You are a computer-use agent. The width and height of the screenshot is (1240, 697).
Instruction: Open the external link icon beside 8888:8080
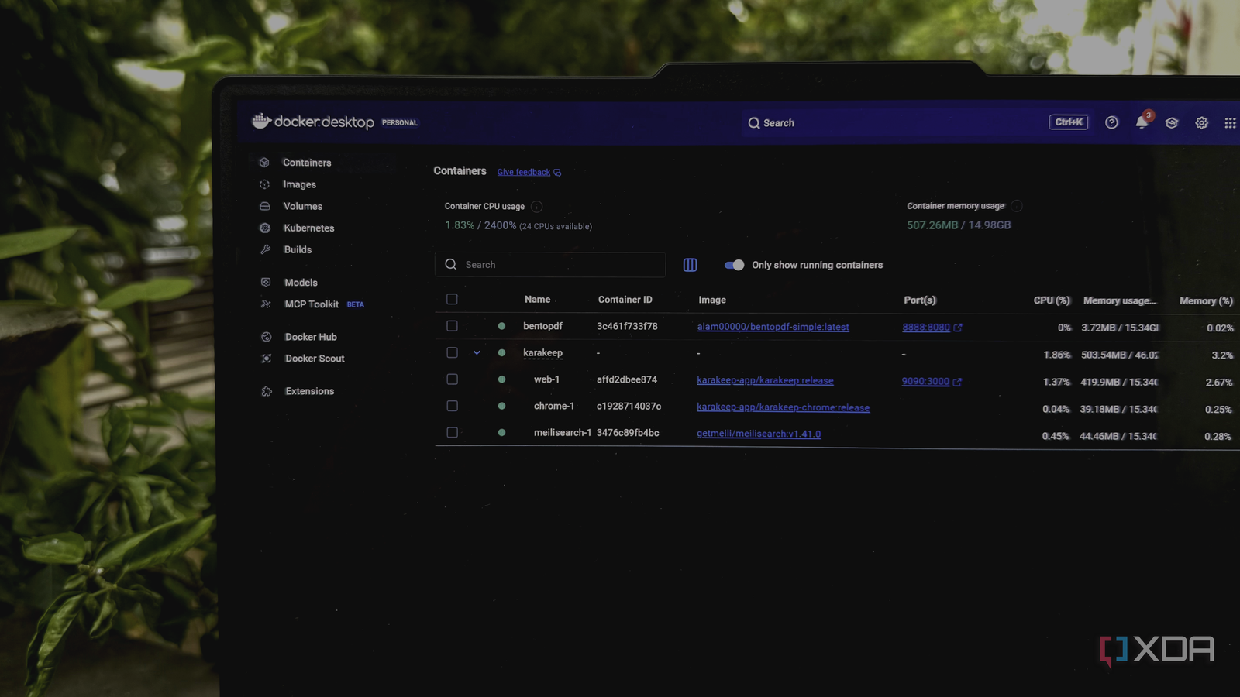click(958, 328)
